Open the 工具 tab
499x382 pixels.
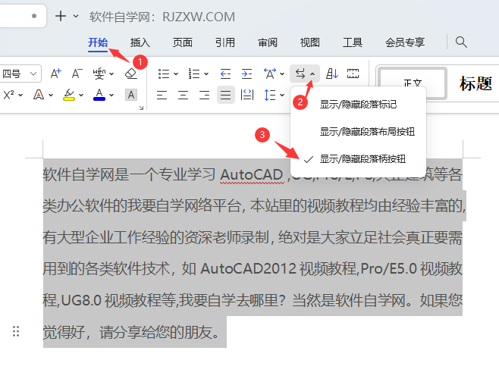(x=353, y=42)
